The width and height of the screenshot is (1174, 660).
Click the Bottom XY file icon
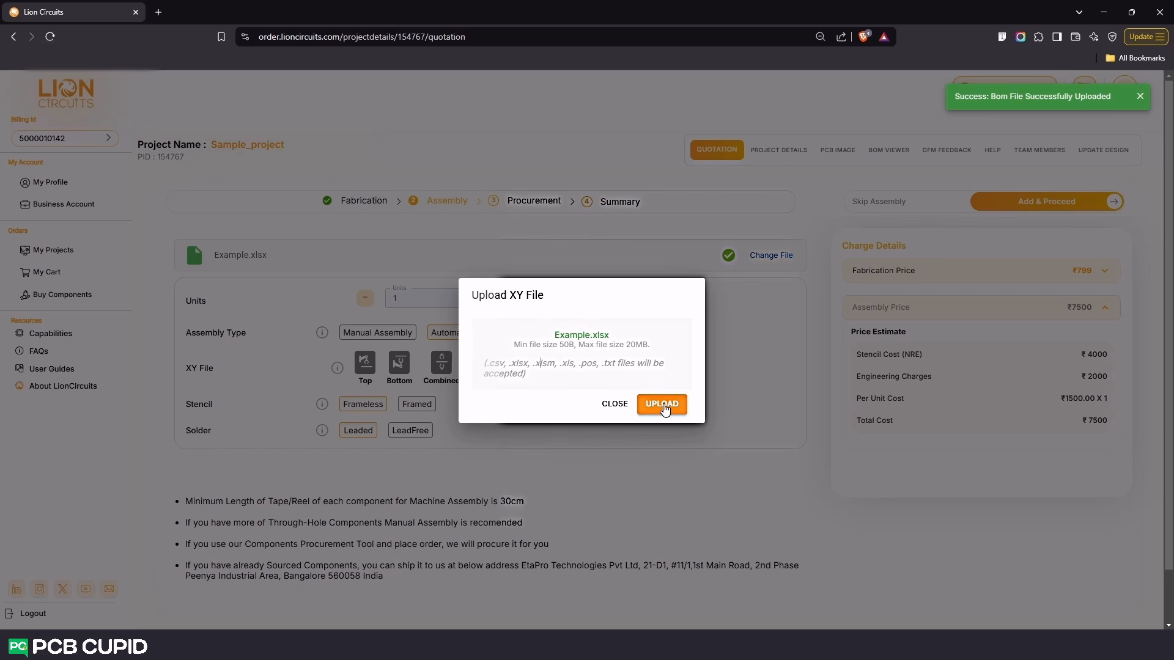point(399,362)
